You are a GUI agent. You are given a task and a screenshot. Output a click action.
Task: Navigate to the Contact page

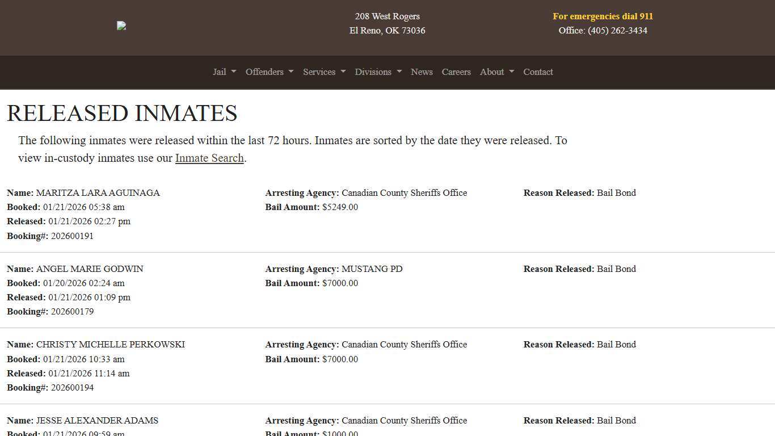click(538, 72)
